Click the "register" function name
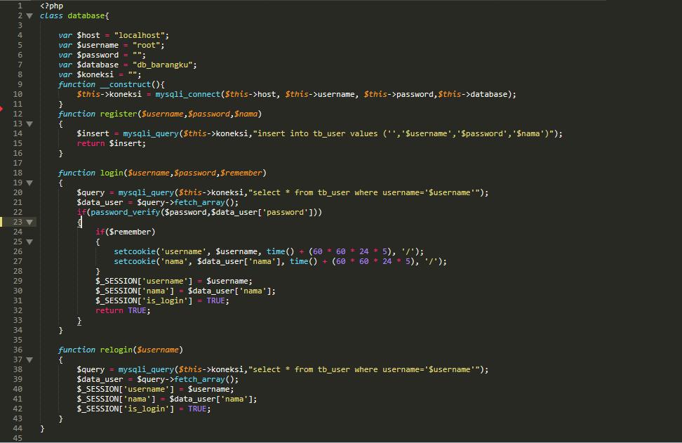The height and width of the screenshot is (443, 682). pyautogui.click(x=119, y=114)
